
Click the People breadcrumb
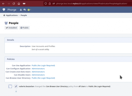click(x=24, y=15)
